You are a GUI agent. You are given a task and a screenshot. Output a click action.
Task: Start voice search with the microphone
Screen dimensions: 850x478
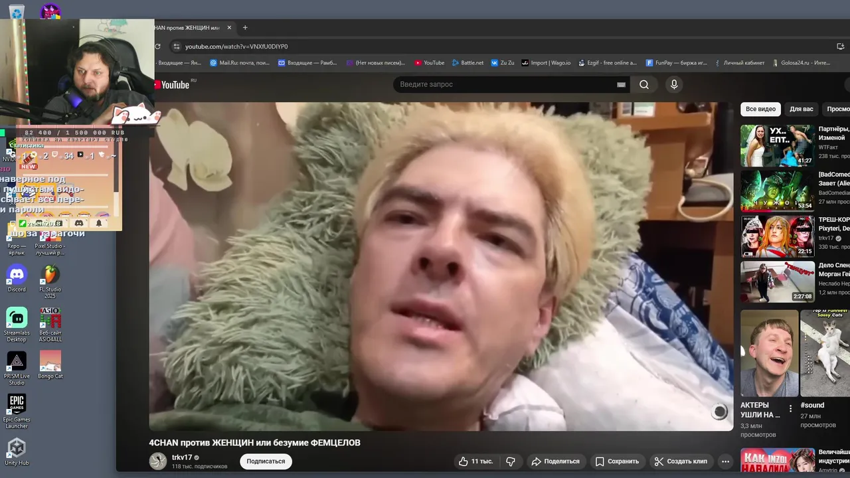point(674,84)
